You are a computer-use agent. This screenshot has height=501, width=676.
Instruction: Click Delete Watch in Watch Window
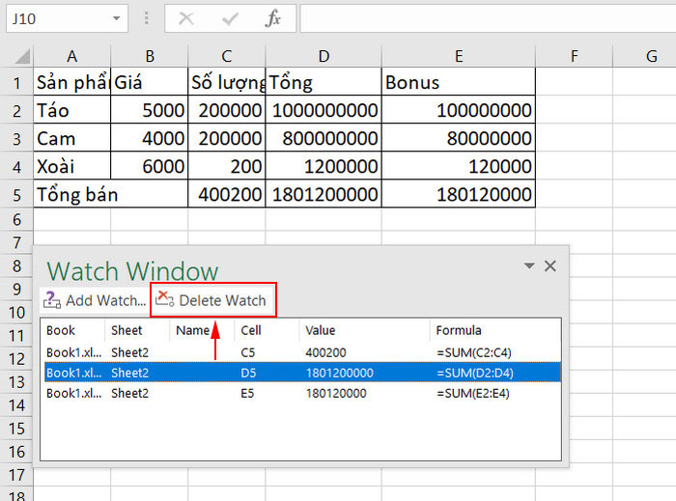pyautogui.click(x=213, y=300)
